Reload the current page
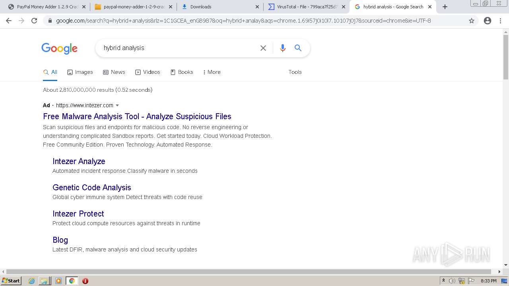 pos(34,21)
